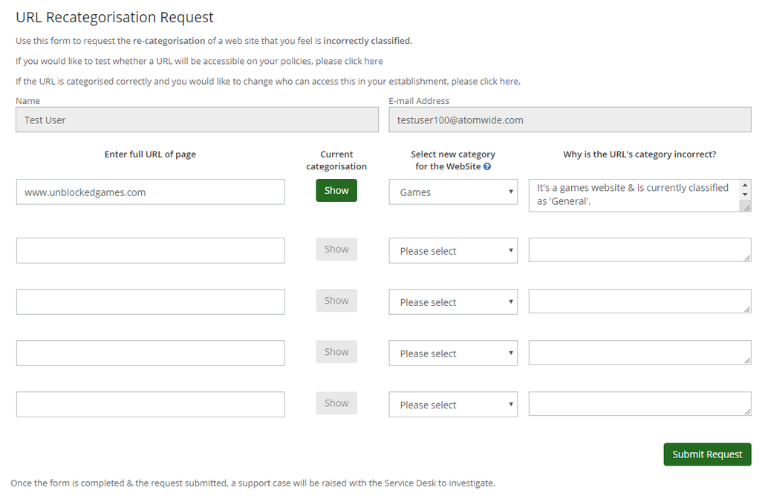Screen dimensions: 765x499
Task: Click the E-mail Address field
Action: (x=569, y=119)
